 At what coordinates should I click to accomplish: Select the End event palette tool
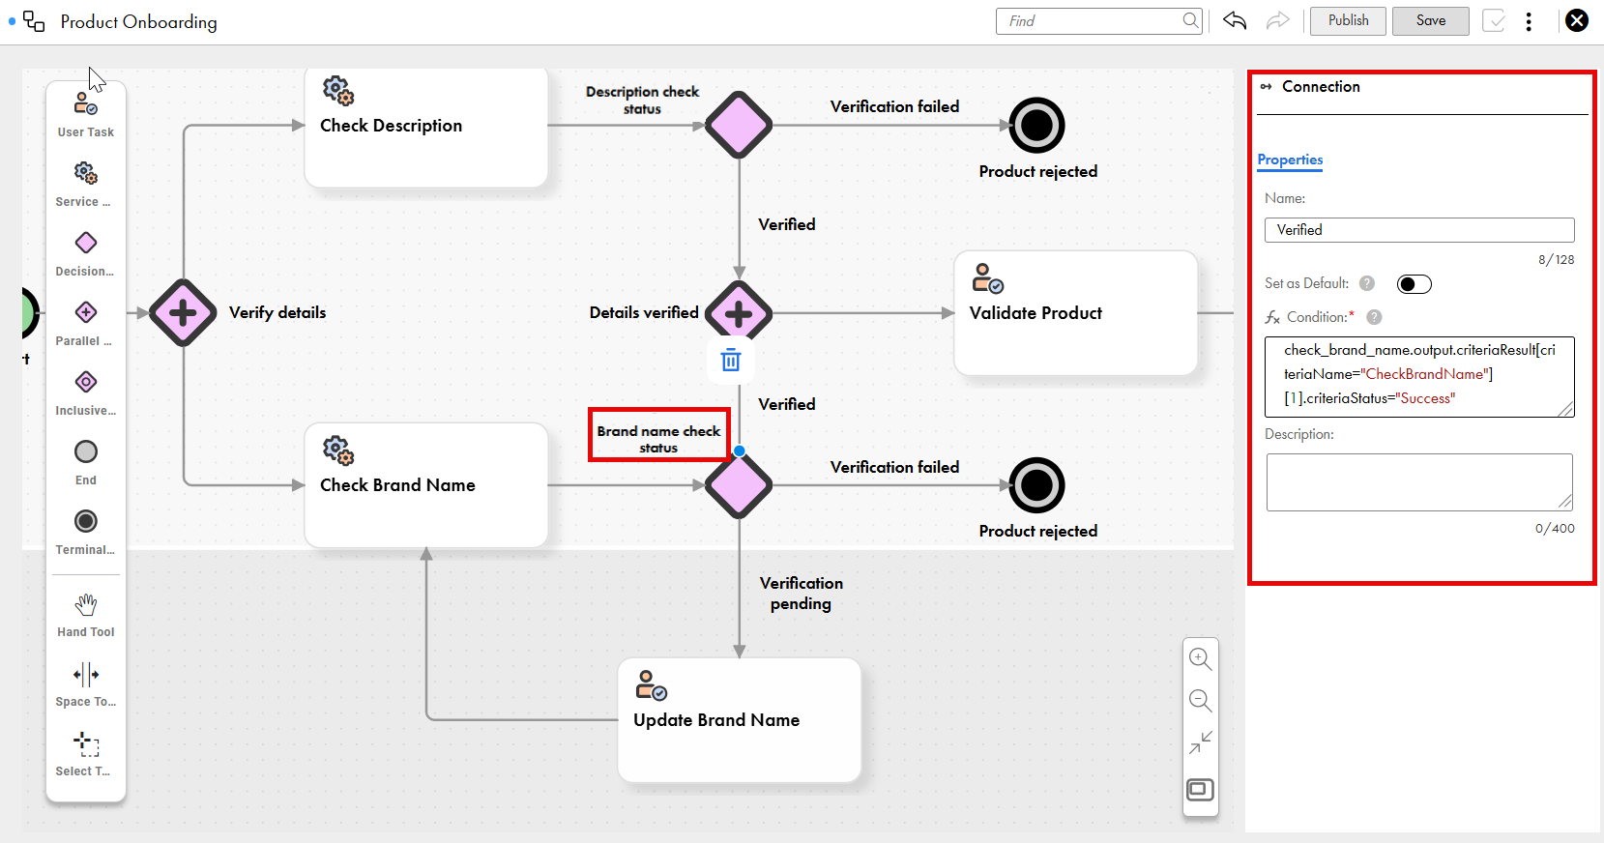coord(86,462)
